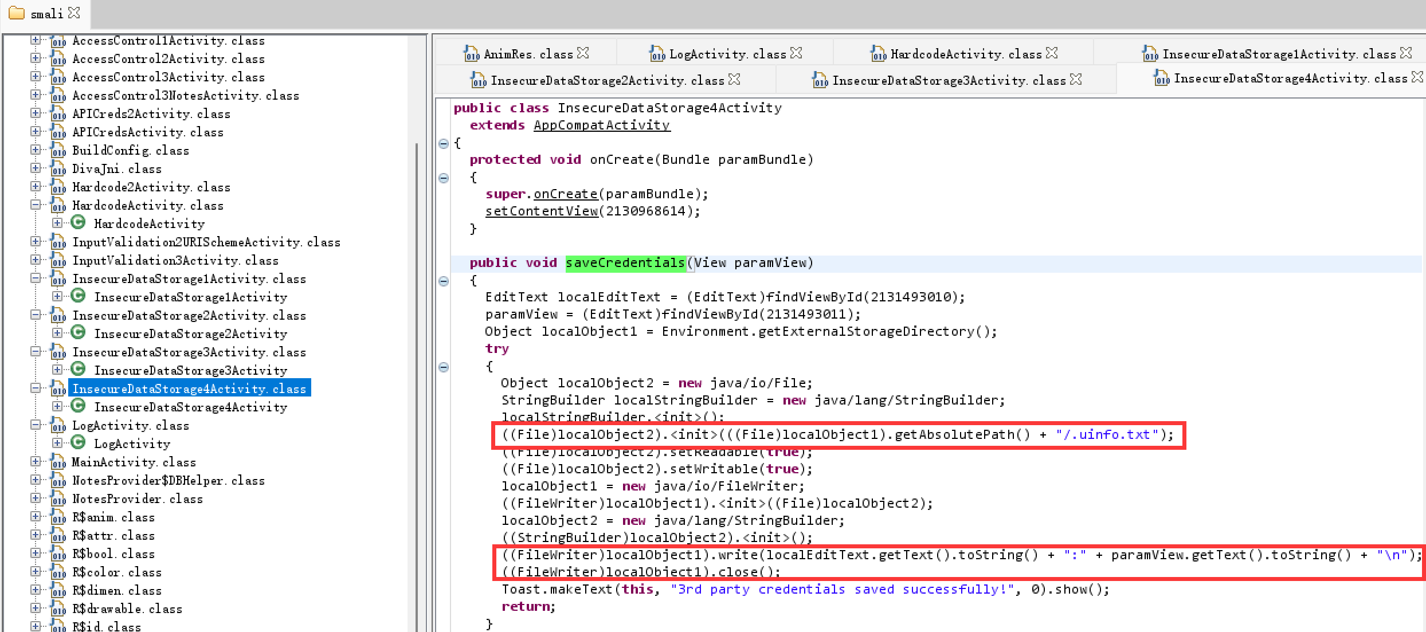Click AccessControl1Activity.class file icon
The height and width of the screenshot is (632, 1426).
pos(58,41)
